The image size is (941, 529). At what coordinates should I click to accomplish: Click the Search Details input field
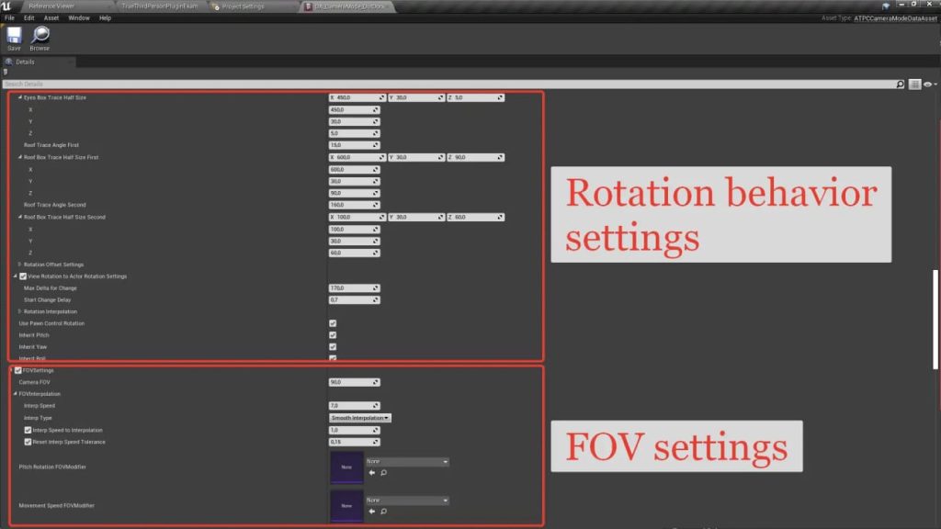pyautogui.click(x=448, y=84)
